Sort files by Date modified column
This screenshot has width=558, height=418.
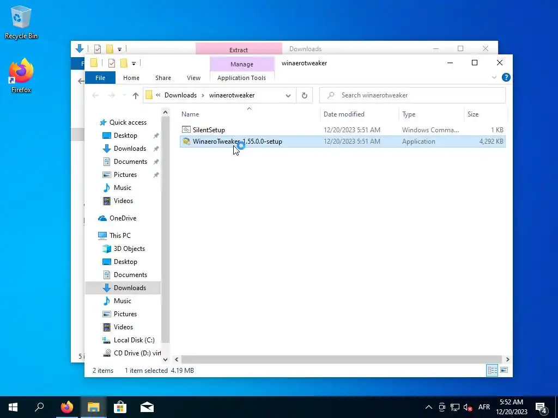click(x=359, y=114)
